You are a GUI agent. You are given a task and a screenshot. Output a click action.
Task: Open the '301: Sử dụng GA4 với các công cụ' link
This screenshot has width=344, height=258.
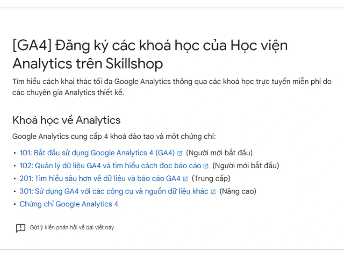(x=114, y=191)
